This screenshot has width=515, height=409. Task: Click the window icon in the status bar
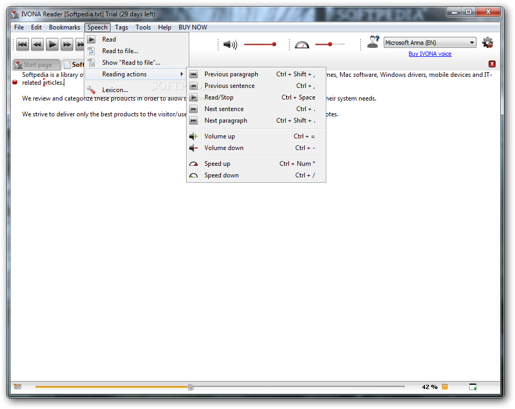pos(473,387)
